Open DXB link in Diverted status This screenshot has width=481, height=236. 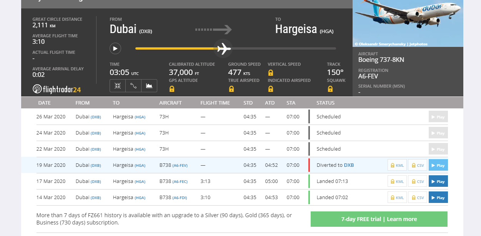(349, 165)
